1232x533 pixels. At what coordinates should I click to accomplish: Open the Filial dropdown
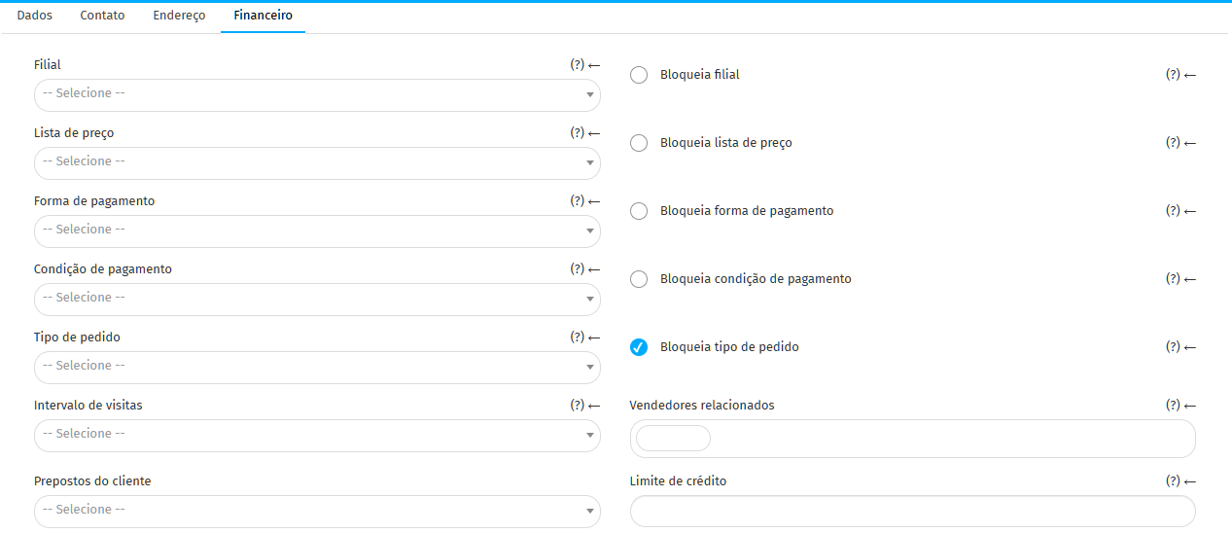pos(317,94)
